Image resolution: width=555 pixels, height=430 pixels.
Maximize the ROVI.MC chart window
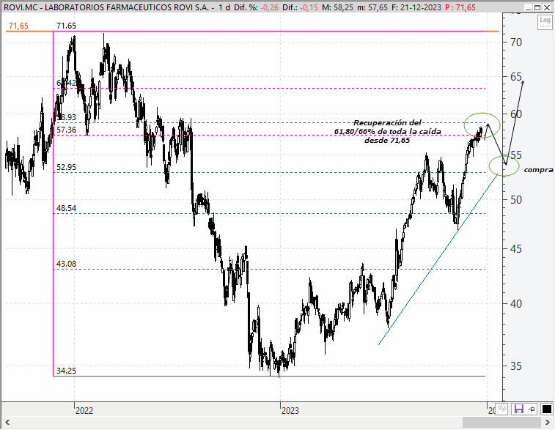pyautogui.click(x=537, y=7)
